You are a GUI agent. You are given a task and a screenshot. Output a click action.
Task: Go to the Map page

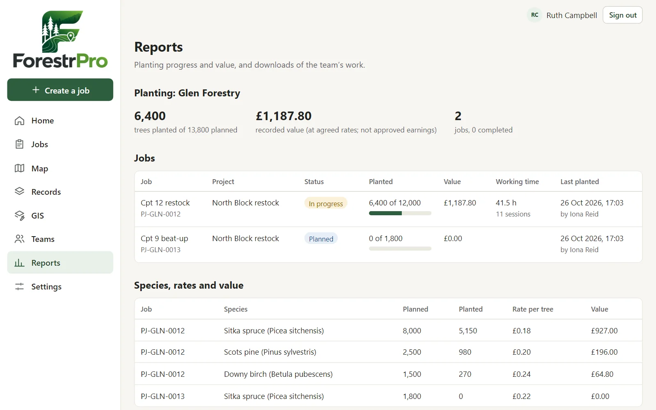pos(60,168)
